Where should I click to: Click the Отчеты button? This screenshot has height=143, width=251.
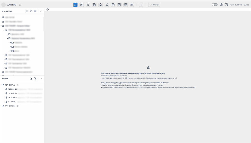point(154,5)
